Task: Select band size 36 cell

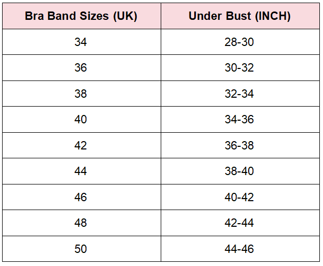Action: click(x=81, y=67)
